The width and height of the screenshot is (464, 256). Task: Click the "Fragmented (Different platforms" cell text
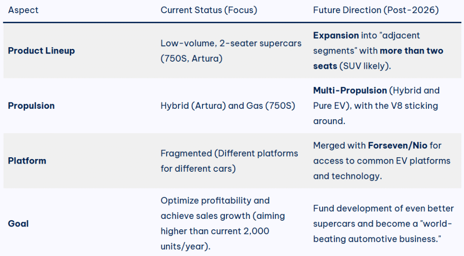(229, 153)
